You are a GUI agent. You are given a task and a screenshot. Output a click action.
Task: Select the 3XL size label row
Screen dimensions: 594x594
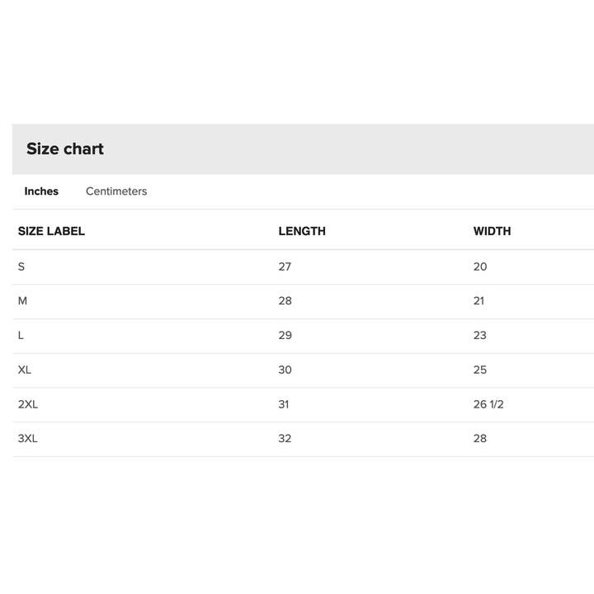28,438
